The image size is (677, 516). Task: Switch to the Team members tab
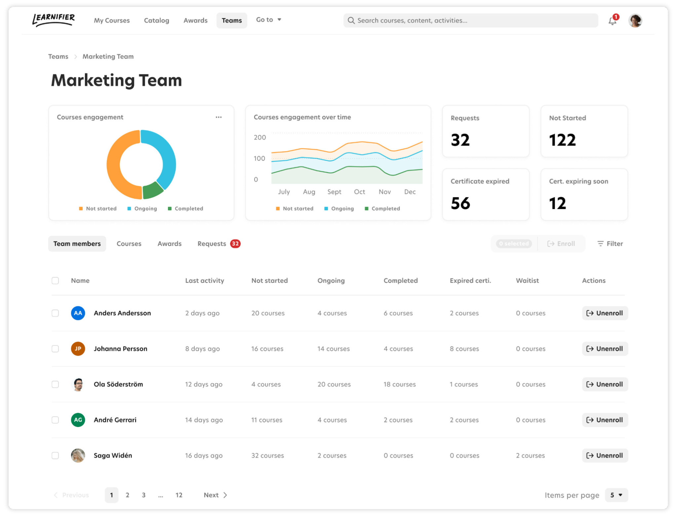click(x=77, y=244)
